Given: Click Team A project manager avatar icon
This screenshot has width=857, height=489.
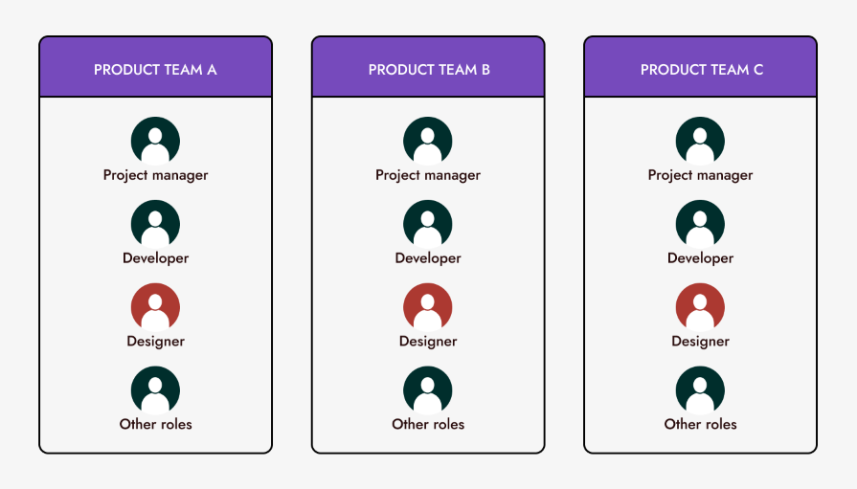Looking at the screenshot, I should coord(155,141).
